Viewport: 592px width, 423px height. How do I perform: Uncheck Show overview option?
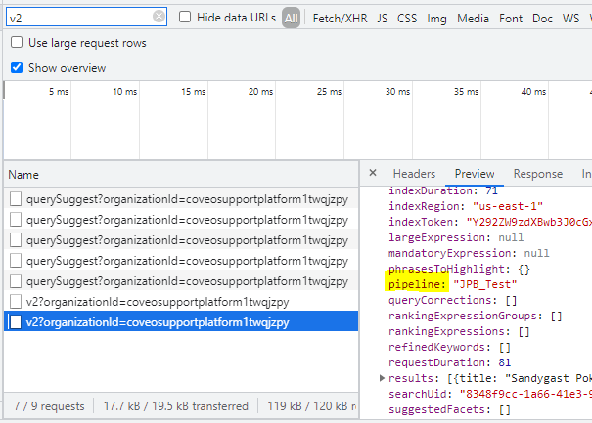17,68
